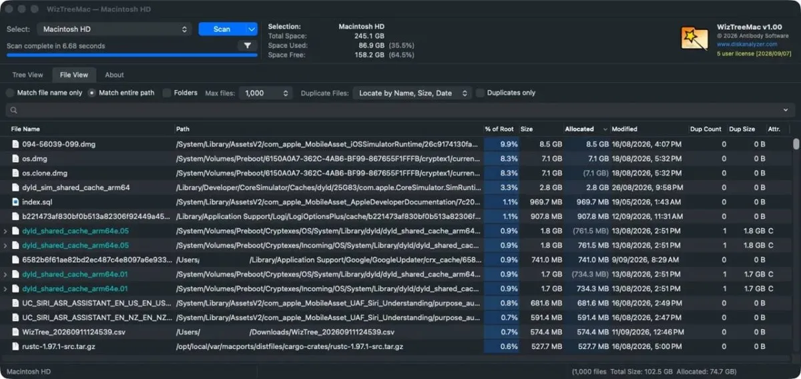This screenshot has width=801, height=379.
Task: Enable Duplicates only checkbox
Action: pos(480,93)
